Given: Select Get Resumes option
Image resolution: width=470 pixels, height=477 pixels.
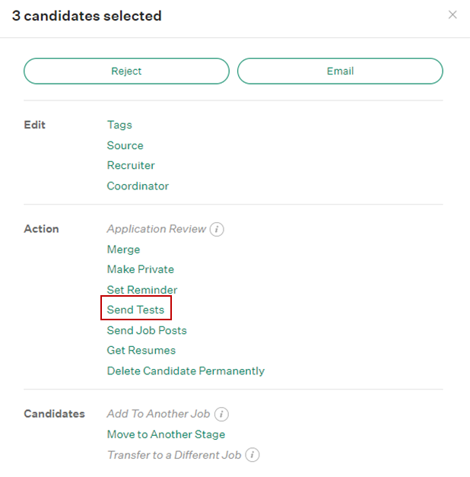Looking at the screenshot, I should click(141, 350).
